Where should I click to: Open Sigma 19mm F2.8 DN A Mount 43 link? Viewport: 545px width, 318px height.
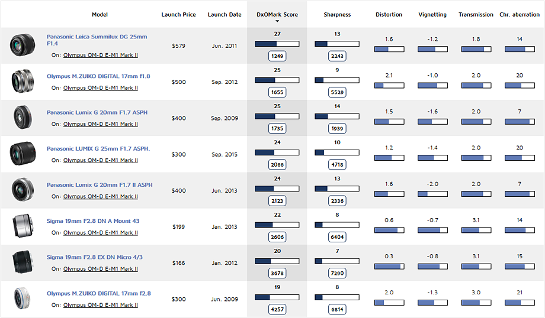(93, 221)
